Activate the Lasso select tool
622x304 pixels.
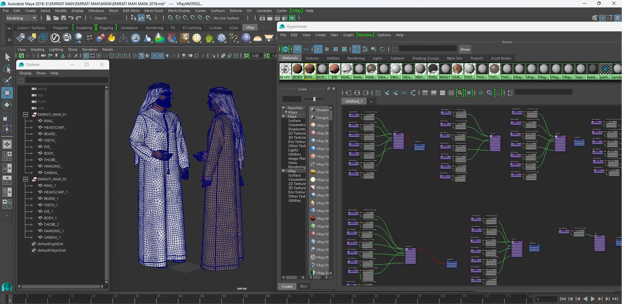point(7,69)
